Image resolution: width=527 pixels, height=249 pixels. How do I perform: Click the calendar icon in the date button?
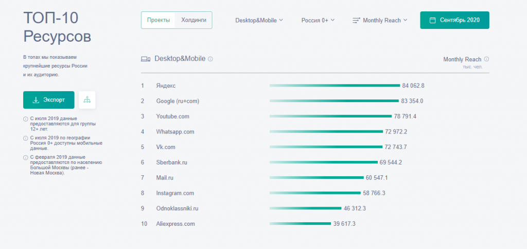click(x=433, y=20)
